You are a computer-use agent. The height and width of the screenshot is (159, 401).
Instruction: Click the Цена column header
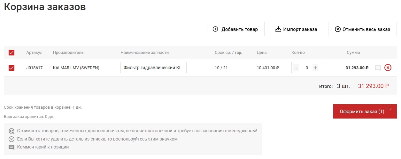pyautogui.click(x=261, y=53)
